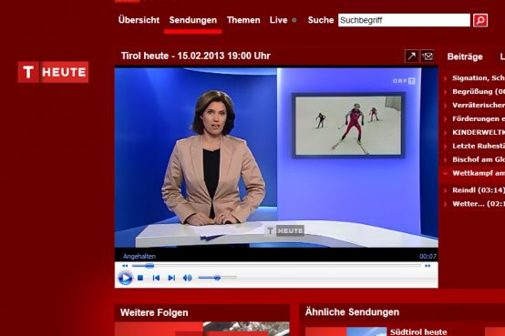Skip to previous clip button

[x=156, y=278]
